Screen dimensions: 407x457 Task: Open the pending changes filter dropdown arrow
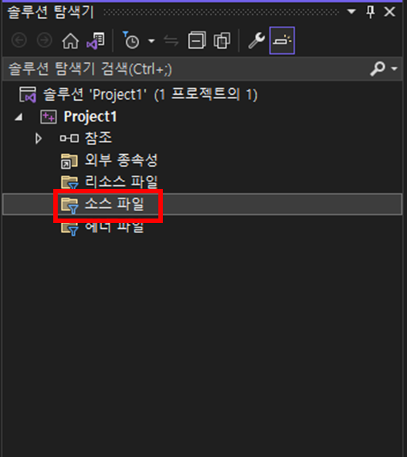coord(152,41)
